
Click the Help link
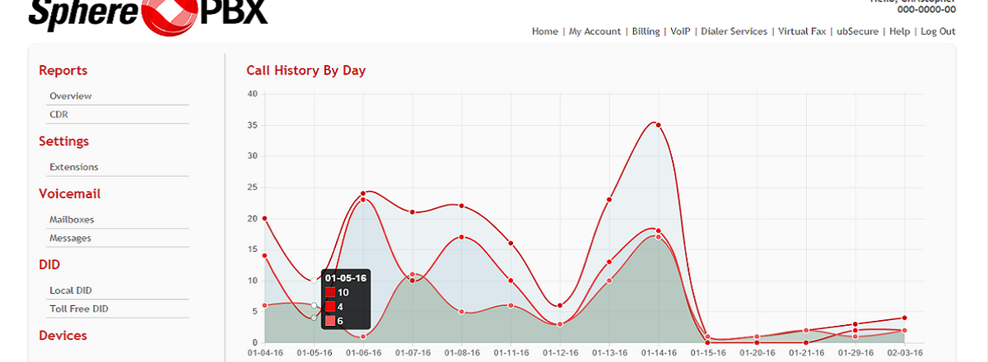(x=900, y=31)
